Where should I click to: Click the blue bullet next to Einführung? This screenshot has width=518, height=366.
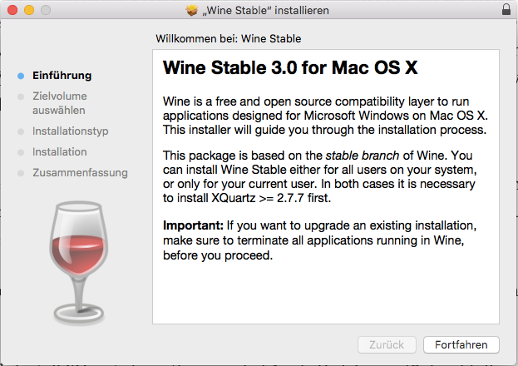(x=21, y=76)
